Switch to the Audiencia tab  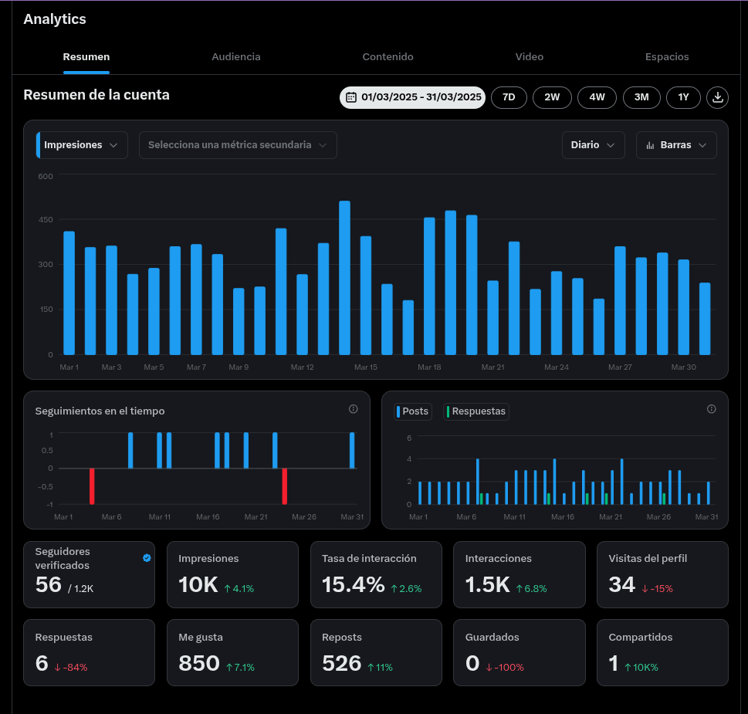coord(236,57)
